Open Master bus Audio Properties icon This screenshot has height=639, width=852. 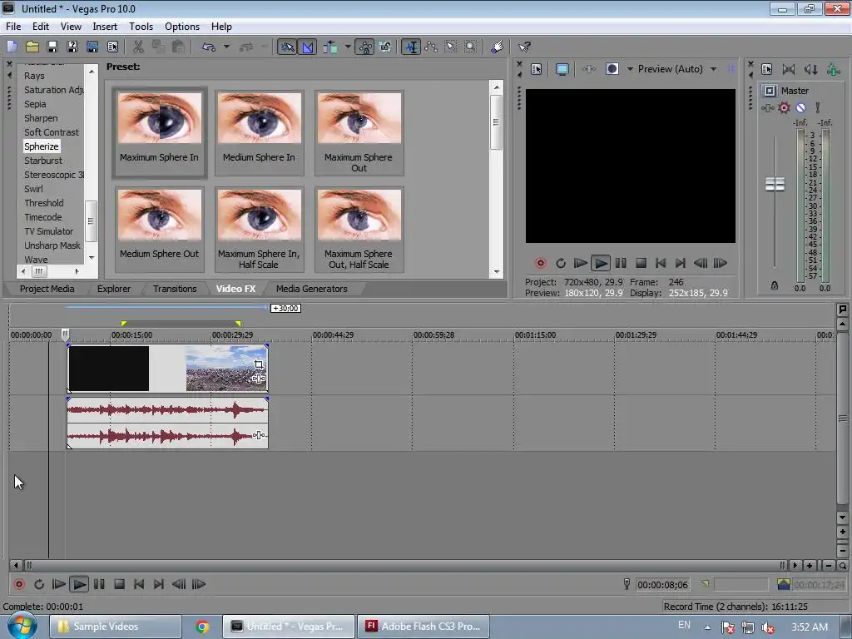pyautogui.click(x=766, y=69)
